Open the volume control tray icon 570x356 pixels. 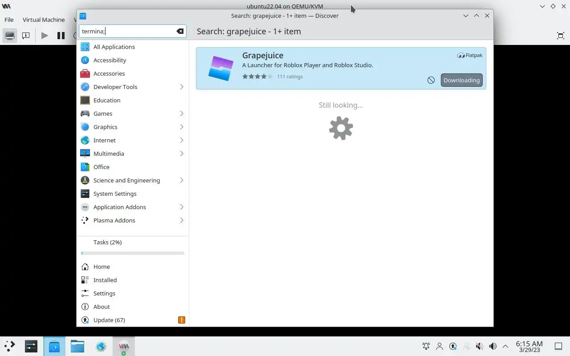click(493, 346)
